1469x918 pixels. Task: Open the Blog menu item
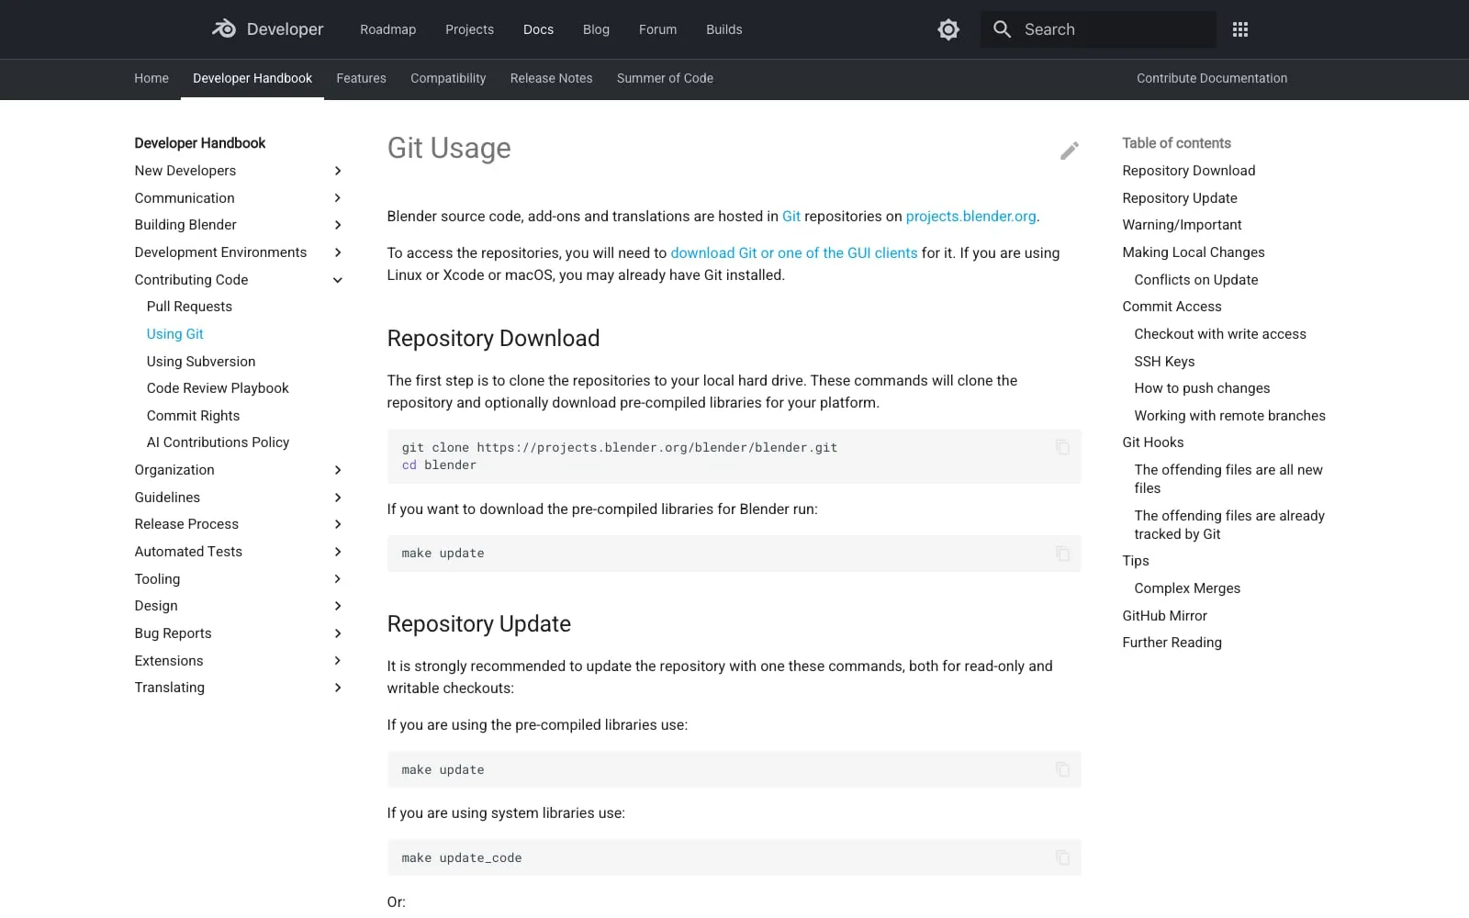596,29
